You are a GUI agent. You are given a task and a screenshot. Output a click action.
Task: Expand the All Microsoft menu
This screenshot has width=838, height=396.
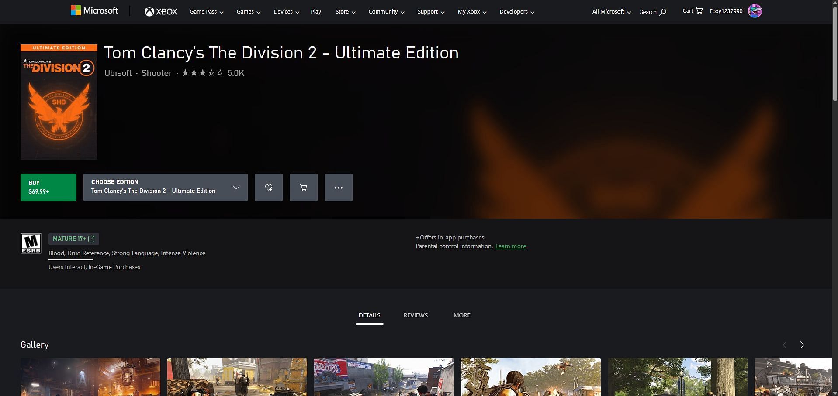[x=612, y=12]
